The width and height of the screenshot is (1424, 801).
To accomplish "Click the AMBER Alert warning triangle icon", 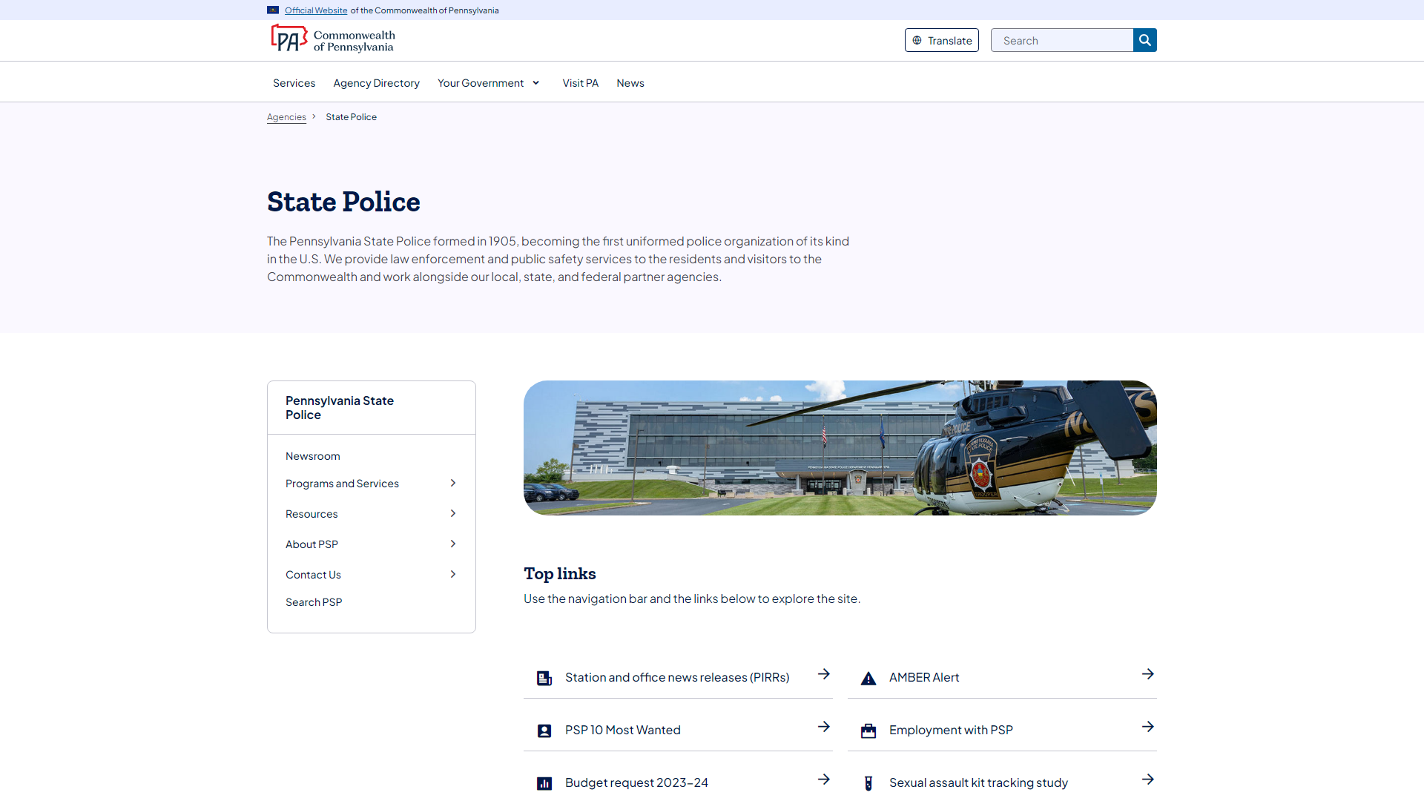I will click(x=868, y=678).
